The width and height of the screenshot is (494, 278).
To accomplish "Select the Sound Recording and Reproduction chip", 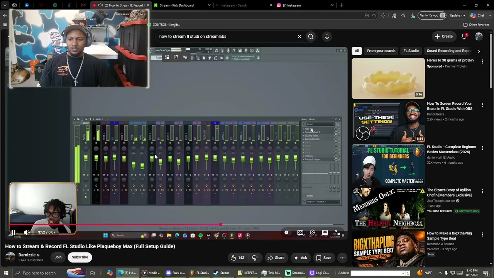I will [x=449, y=51].
